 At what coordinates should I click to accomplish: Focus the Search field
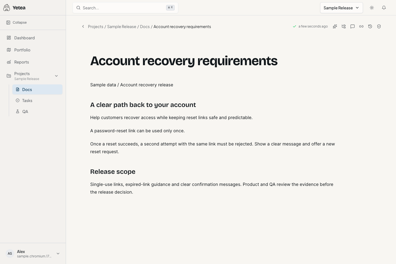(125, 8)
